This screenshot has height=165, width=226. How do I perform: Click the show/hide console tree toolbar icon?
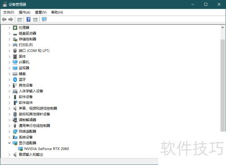point(19,19)
